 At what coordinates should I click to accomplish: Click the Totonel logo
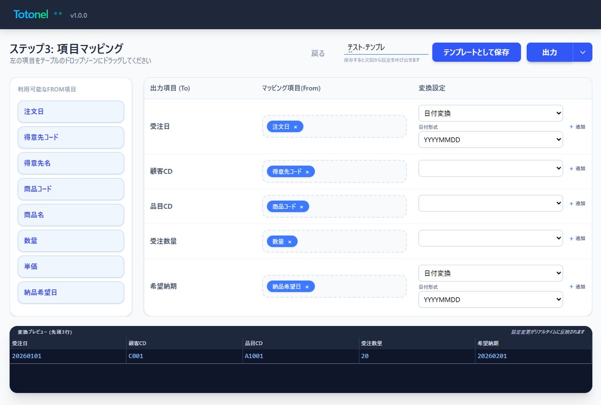click(31, 14)
